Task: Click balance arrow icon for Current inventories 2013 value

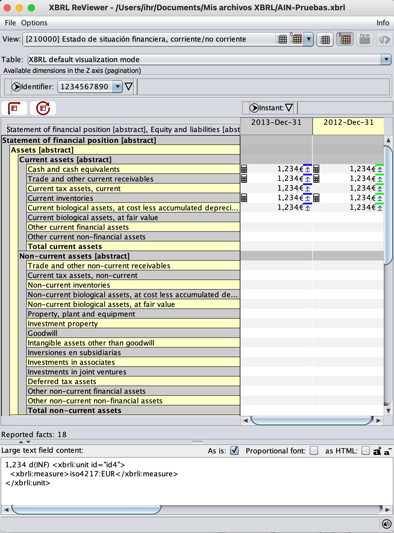Action: click(x=307, y=198)
